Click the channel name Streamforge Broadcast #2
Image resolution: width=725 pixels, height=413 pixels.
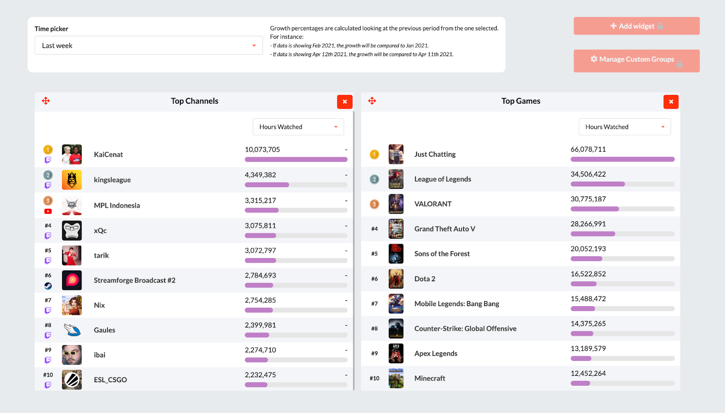135,280
